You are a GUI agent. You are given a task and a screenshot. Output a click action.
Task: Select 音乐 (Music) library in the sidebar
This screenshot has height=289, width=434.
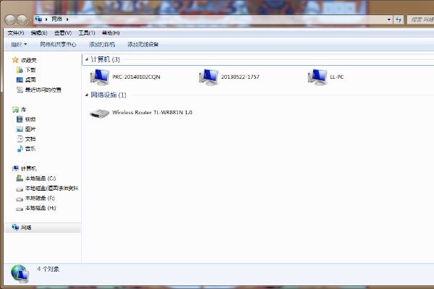tap(30, 149)
